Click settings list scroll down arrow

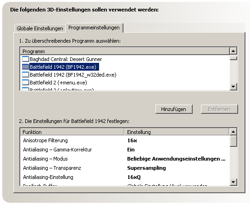[x=233, y=182]
